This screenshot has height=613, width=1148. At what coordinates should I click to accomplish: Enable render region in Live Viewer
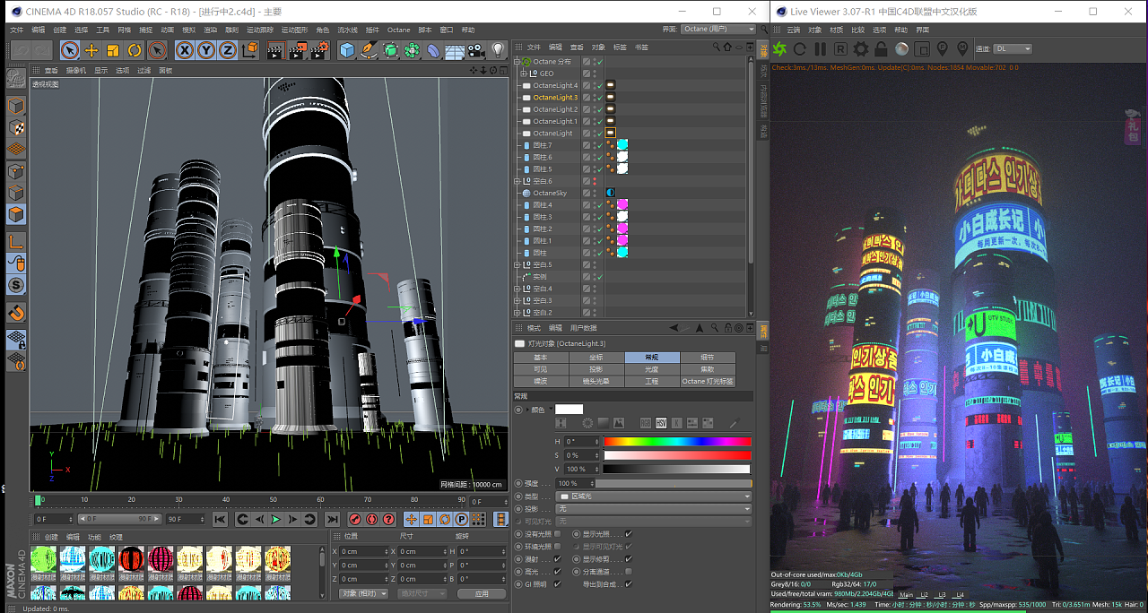(x=922, y=48)
